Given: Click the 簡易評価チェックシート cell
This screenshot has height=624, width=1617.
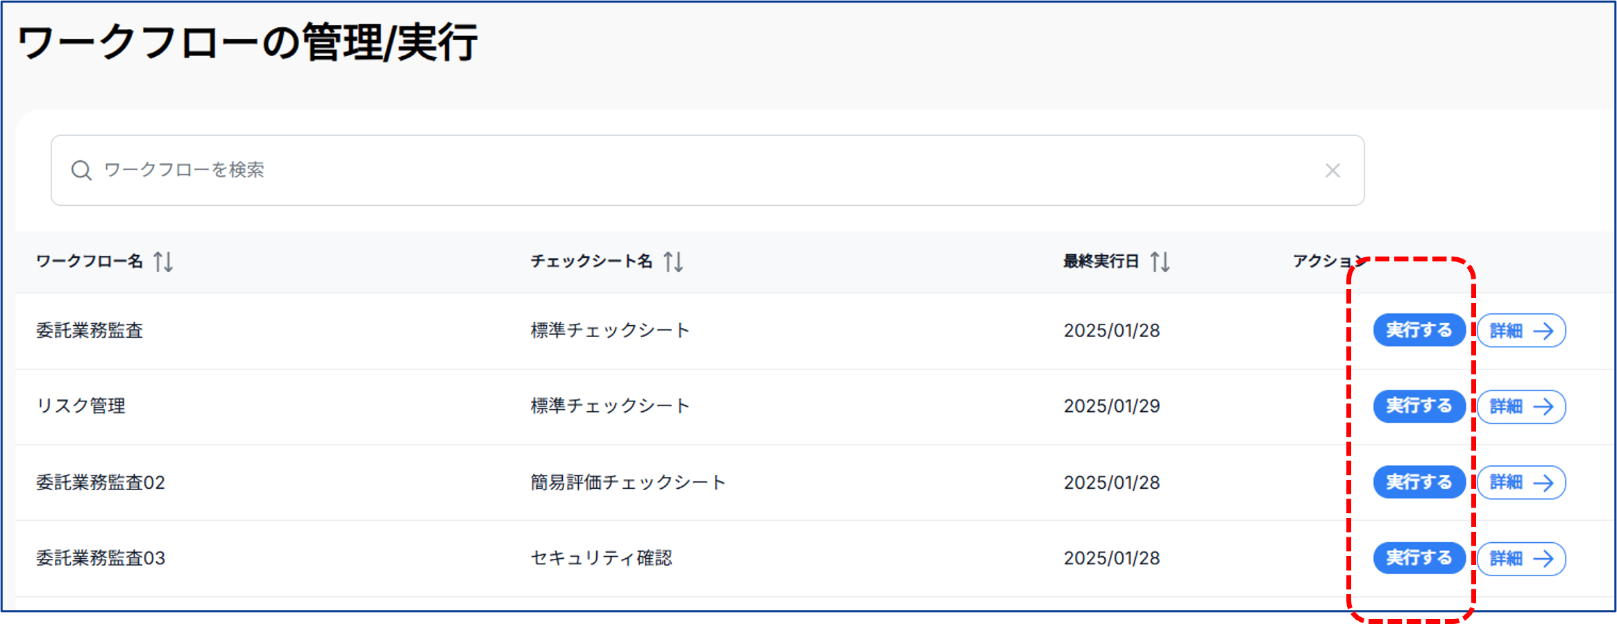Looking at the screenshot, I should tap(628, 483).
